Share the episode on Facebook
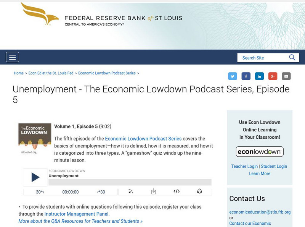 tap(246, 76)
